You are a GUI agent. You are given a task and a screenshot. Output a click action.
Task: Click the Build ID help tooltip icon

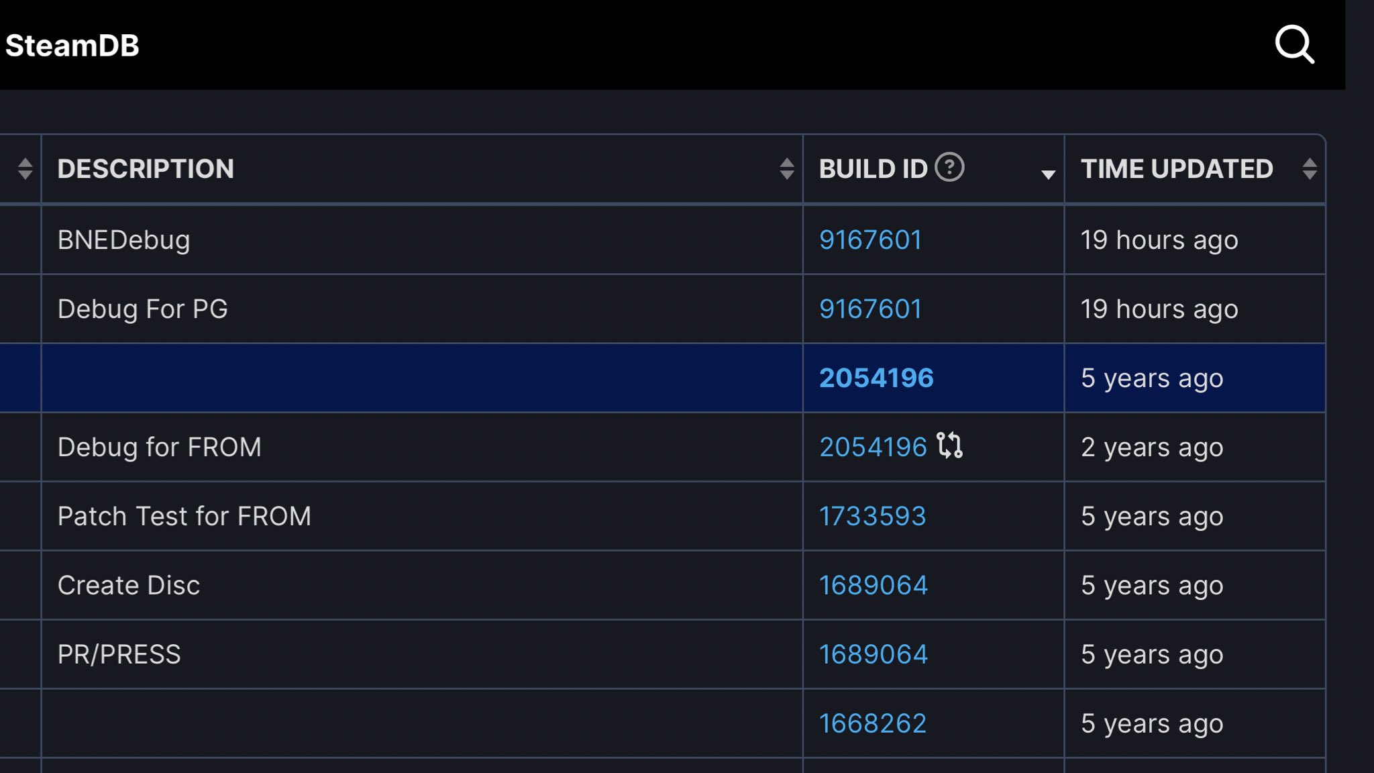point(949,168)
